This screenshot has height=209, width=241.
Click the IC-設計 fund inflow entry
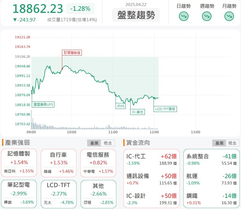click(151, 199)
